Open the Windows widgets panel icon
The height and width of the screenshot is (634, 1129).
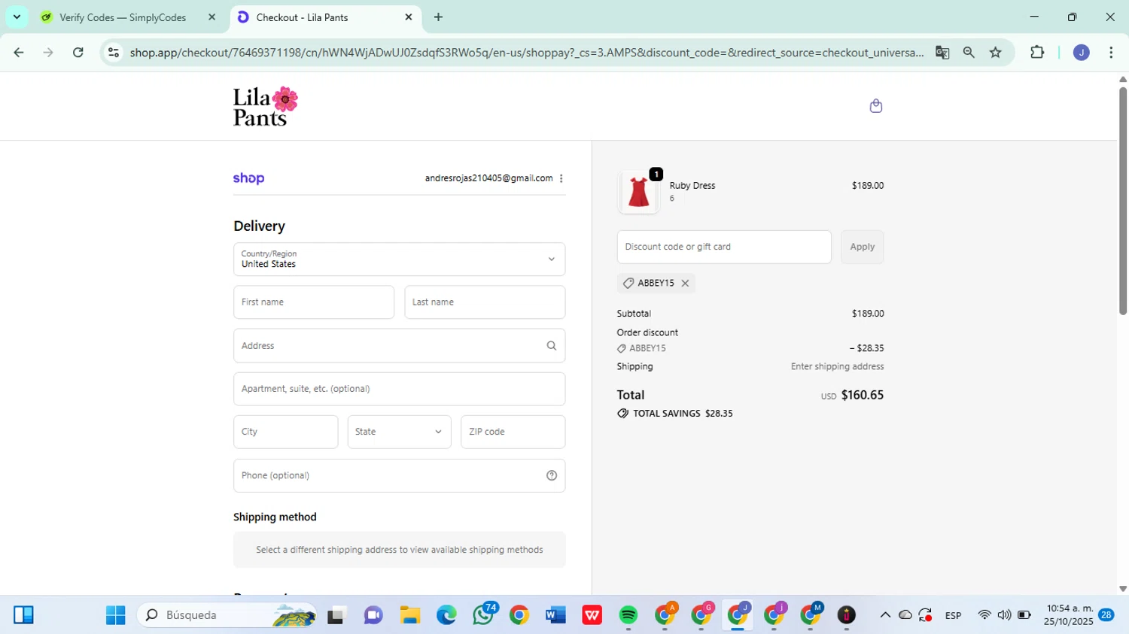tap(23, 615)
